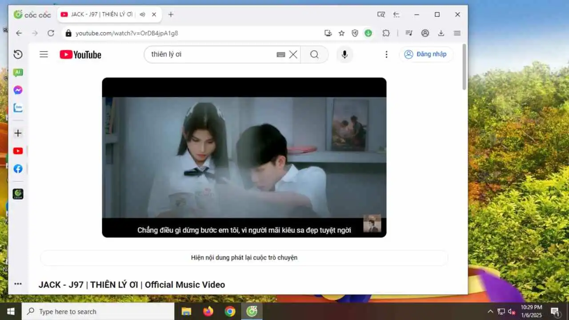Open the YouTube shortcut in the sidebar

point(18,151)
